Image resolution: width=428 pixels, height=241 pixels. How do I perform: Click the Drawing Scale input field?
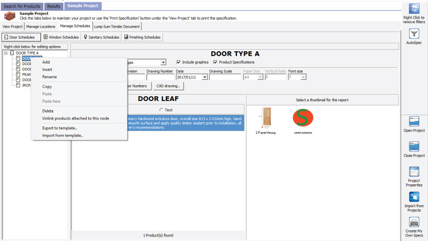(225, 77)
